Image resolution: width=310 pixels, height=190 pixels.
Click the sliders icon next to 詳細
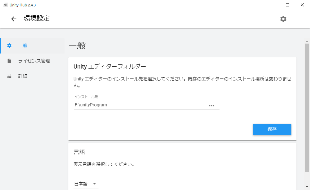9,76
